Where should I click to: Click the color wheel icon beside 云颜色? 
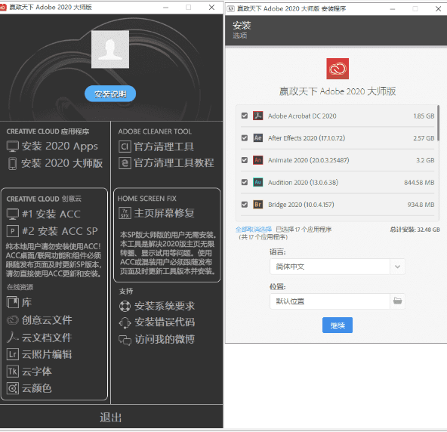click(x=13, y=388)
